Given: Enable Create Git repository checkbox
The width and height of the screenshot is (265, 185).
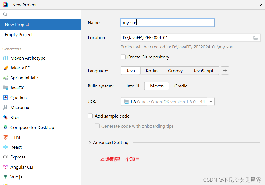Looking at the screenshot, I should pyautogui.click(x=123, y=57).
